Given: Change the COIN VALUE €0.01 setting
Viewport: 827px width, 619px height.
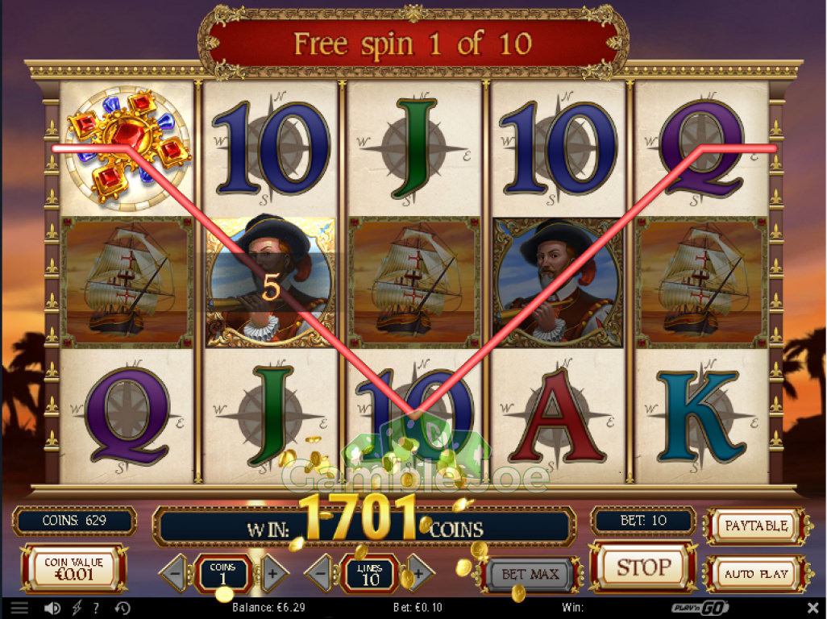Looking at the screenshot, I should pyautogui.click(x=74, y=570).
